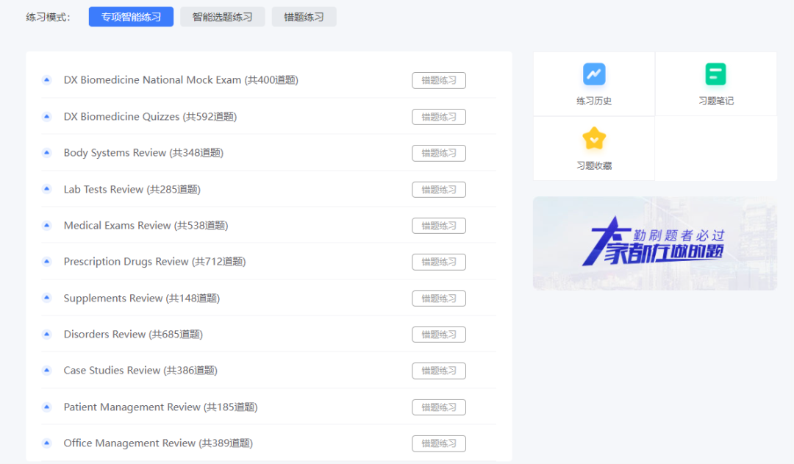This screenshot has height=464, width=794.
Task: Expand Prescription Drugs Review arrow
Action: 46,261
